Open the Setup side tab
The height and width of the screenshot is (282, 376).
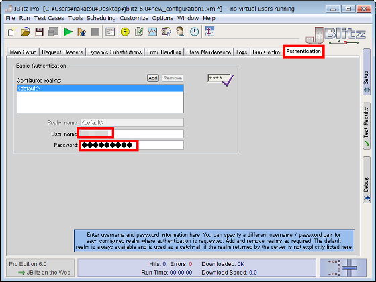tap(367, 71)
